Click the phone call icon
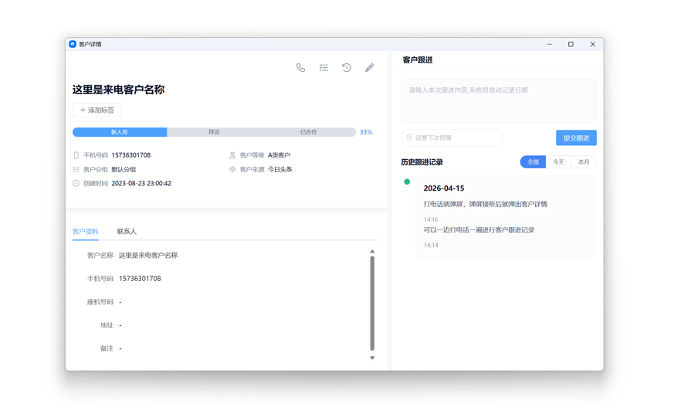The width and height of the screenshot is (681, 410). point(300,68)
